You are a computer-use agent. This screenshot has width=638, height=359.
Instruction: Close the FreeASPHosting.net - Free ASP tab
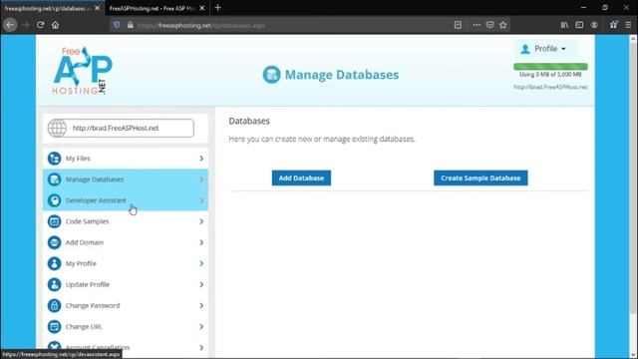click(202, 8)
